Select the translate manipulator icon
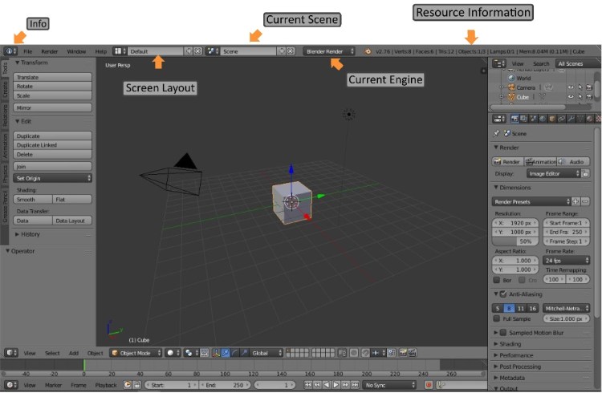This screenshot has width=602, height=393. (x=226, y=353)
